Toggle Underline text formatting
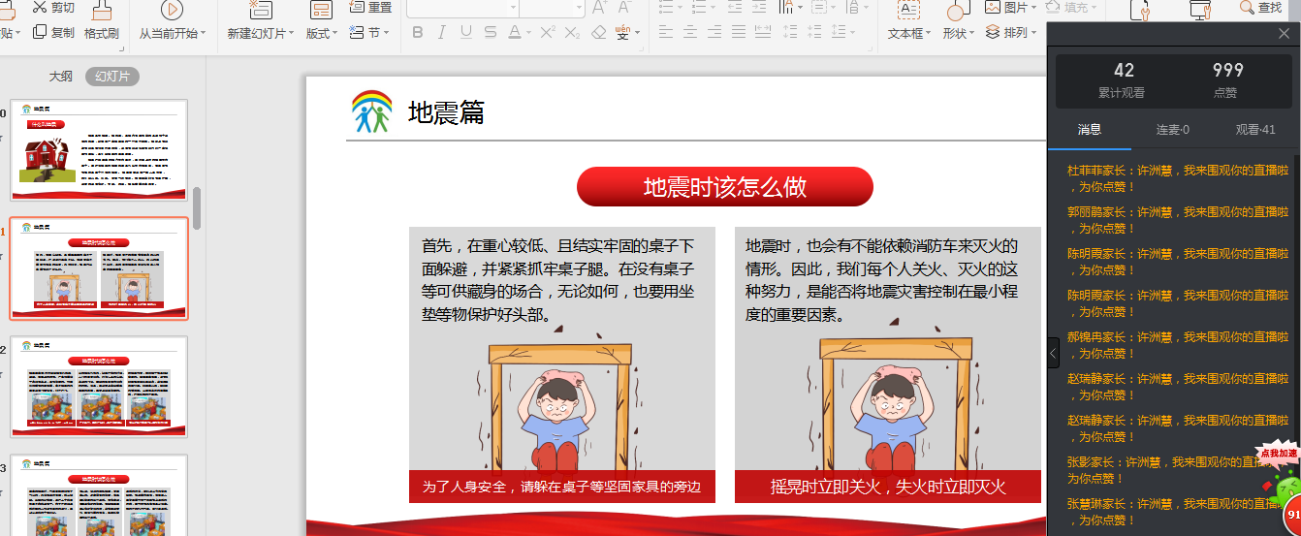Viewport: 1301px width, 536px height. [x=466, y=32]
